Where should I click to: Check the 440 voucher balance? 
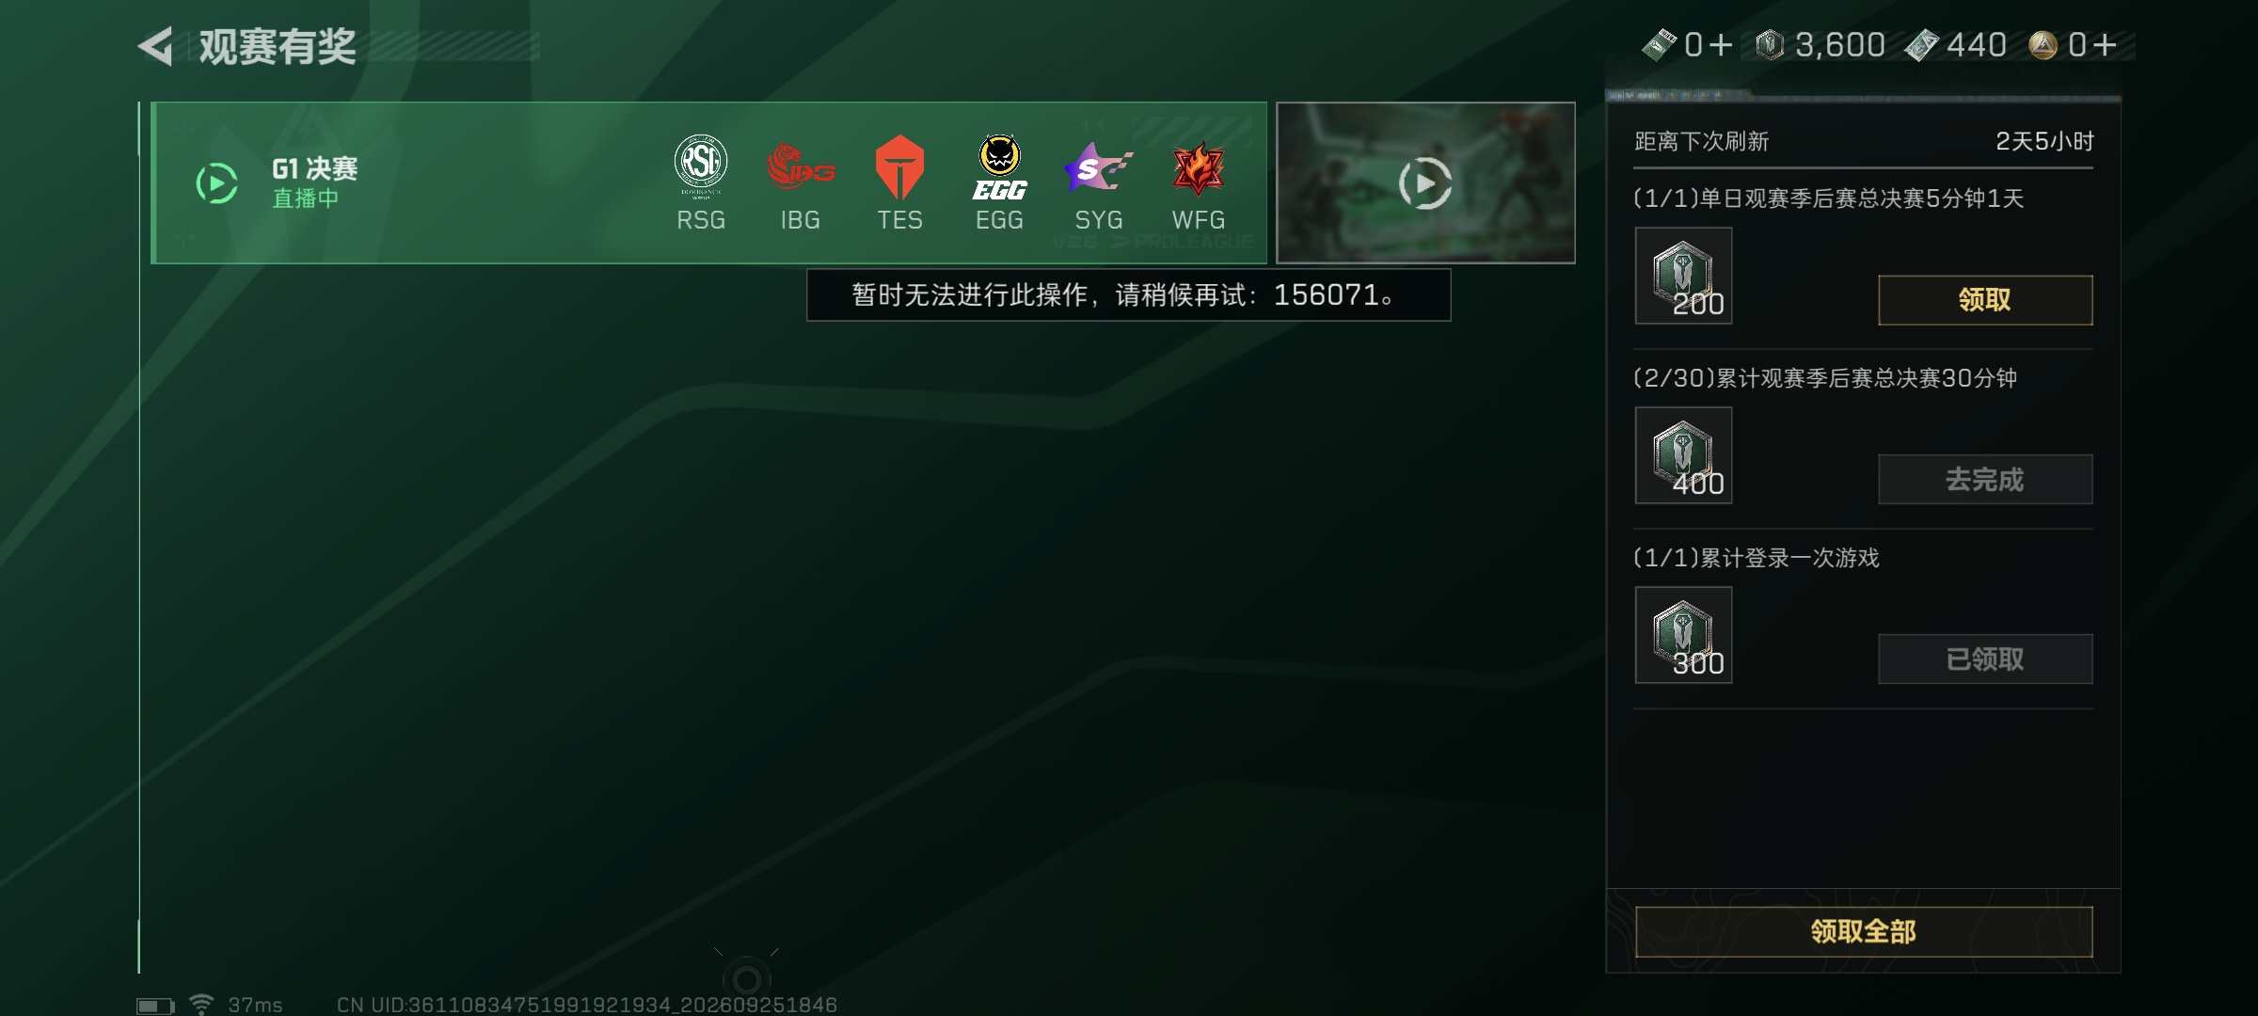(1955, 45)
